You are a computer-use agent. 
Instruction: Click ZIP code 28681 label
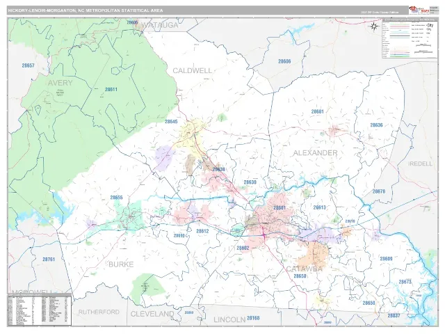pyautogui.click(x=317, y=111)
